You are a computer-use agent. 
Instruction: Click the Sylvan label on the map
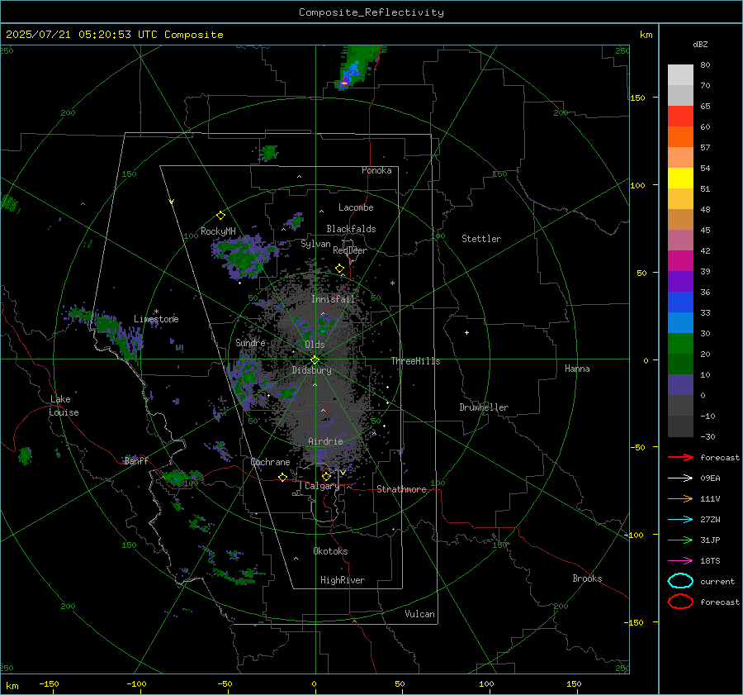coord(315,244)
